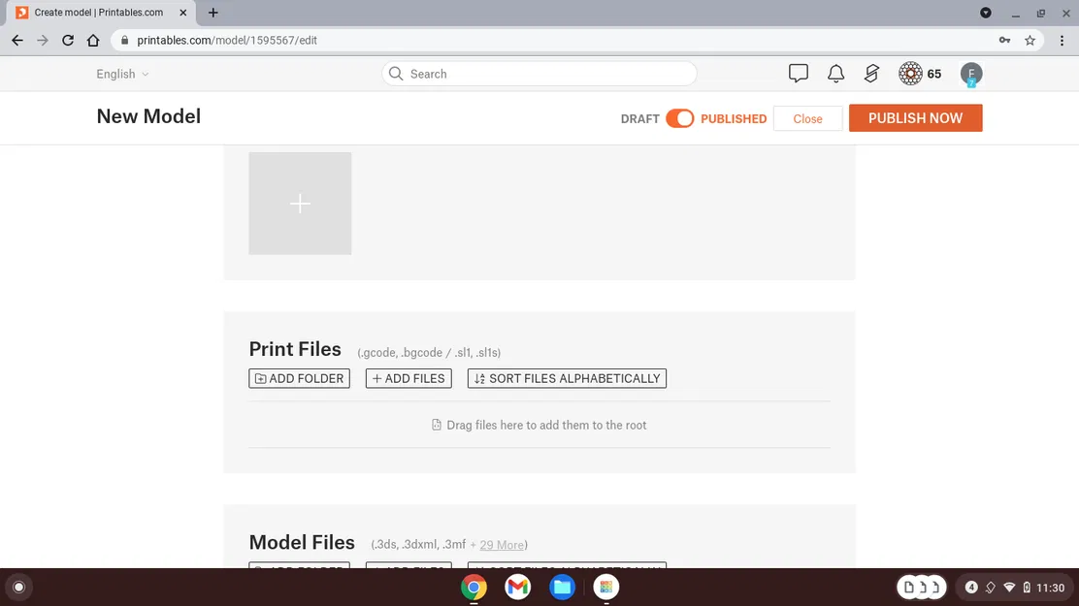The image size is (1079, 606).
Task: Open the English language dropdown
Action: click(122, 74)
